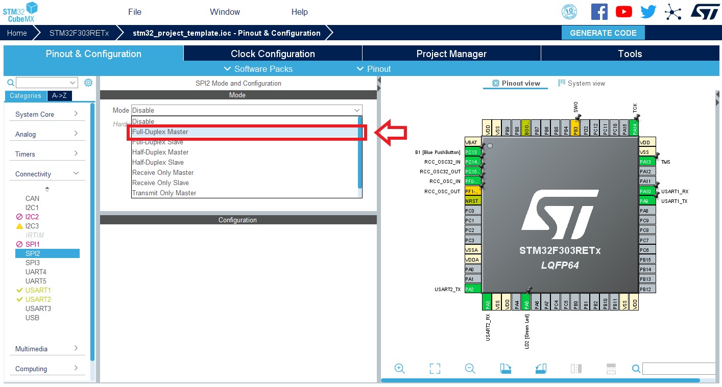Click the peripheral search magnifier icon
Screen dimensions: 722x387
coord(11,83)
